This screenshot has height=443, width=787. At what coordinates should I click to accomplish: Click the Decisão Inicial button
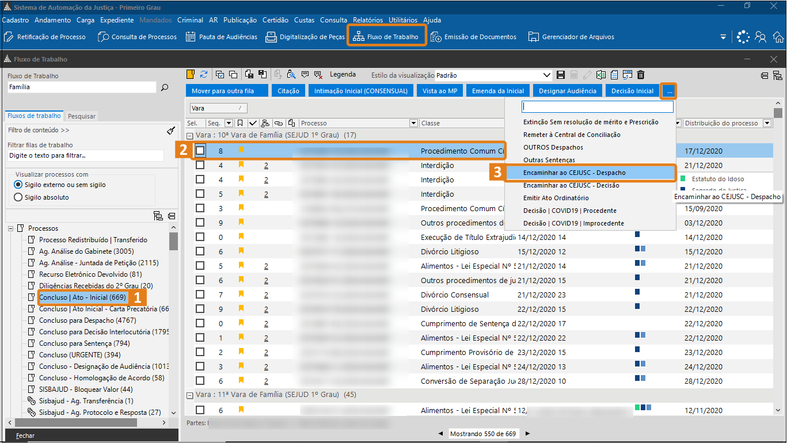632,91
